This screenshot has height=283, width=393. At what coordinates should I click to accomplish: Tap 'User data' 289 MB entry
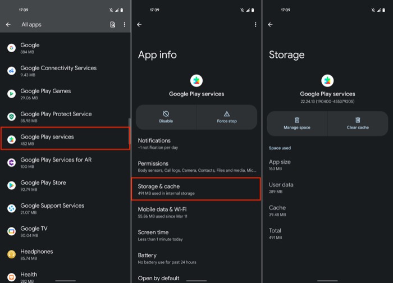pos(281,188)
